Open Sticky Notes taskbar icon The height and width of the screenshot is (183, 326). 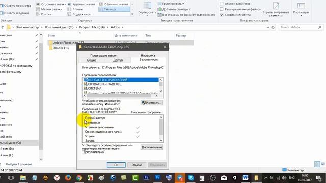pos(124,178)
